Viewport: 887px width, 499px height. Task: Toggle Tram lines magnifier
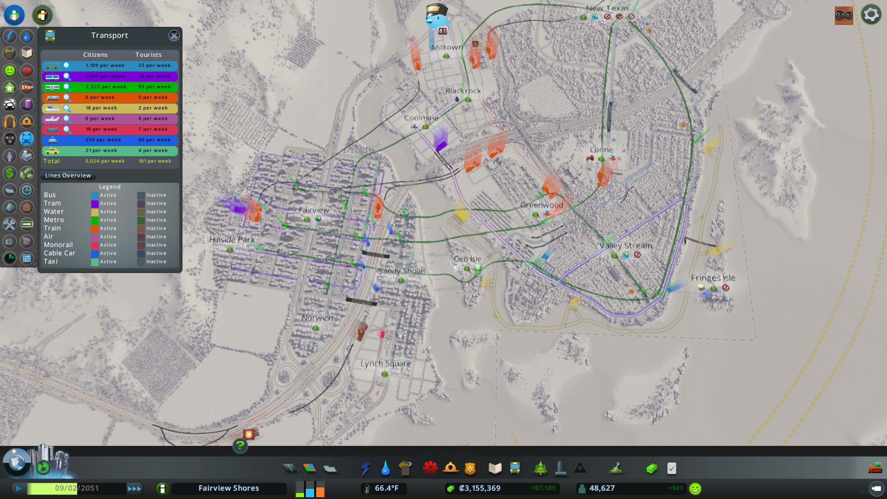(x=67, y=76)
